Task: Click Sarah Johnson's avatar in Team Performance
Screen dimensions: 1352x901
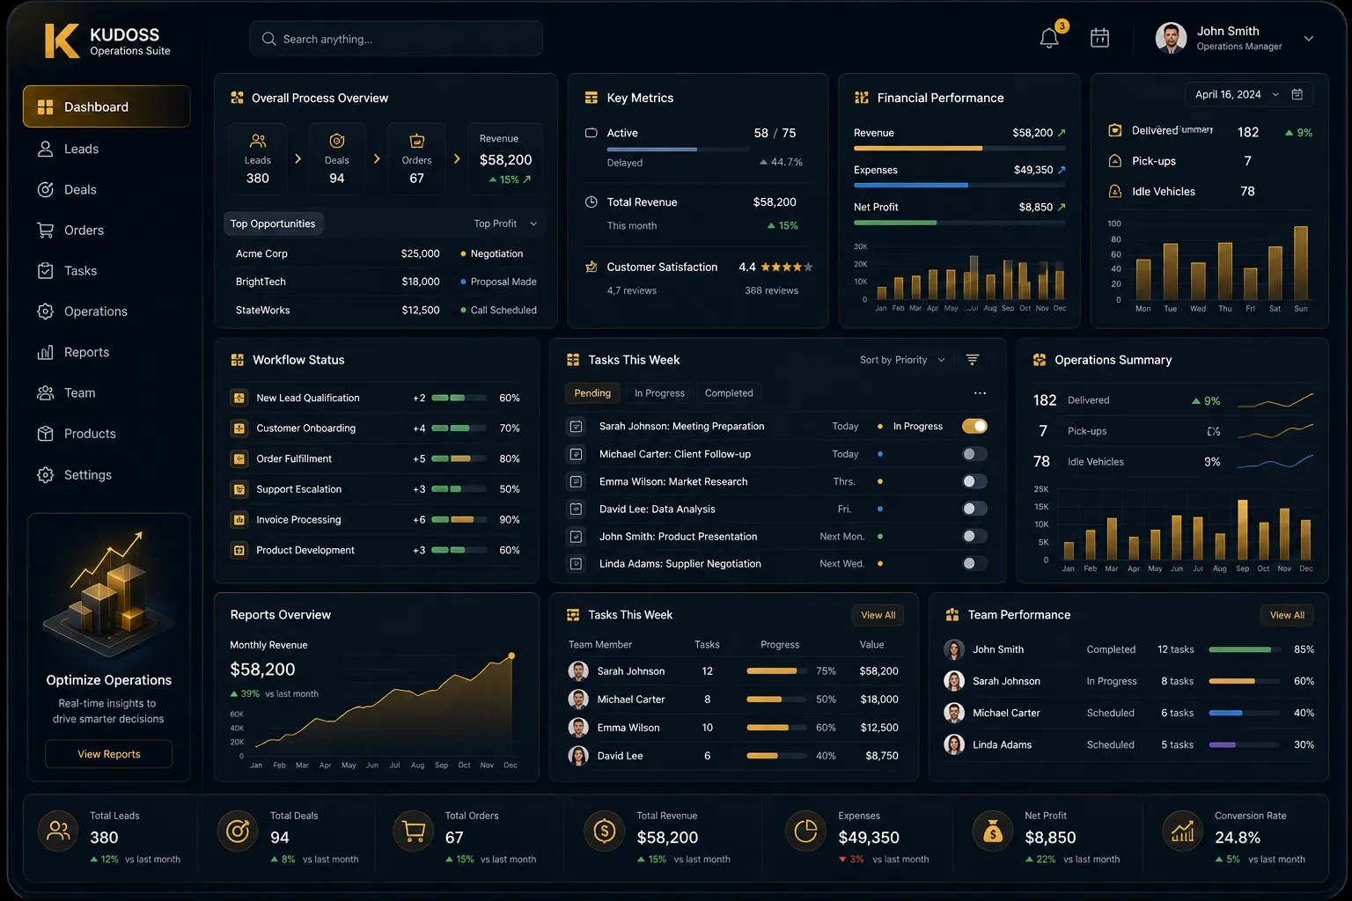Action: click(x=954, y=681)
